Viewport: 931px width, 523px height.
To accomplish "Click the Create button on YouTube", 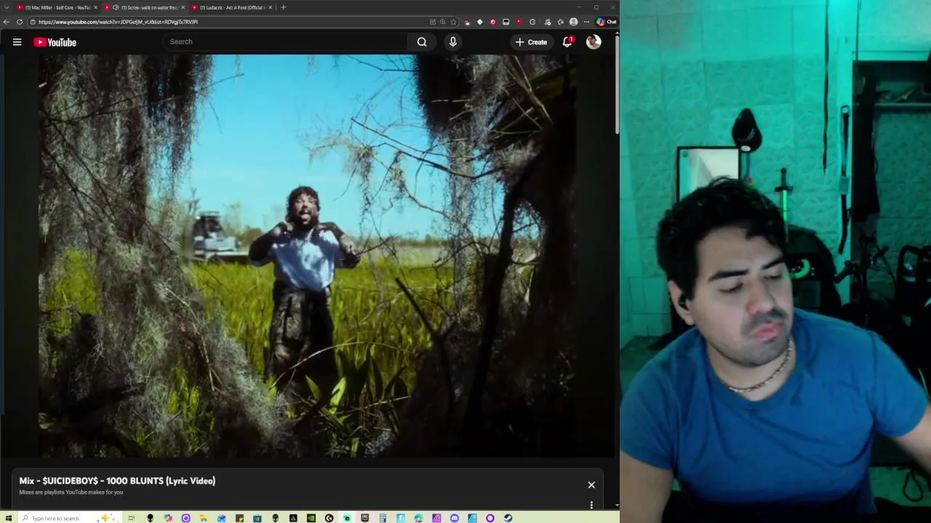I will pos(531,42).
